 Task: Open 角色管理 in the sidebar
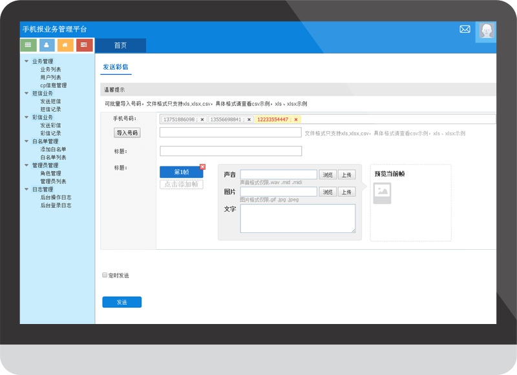[50, 173]
